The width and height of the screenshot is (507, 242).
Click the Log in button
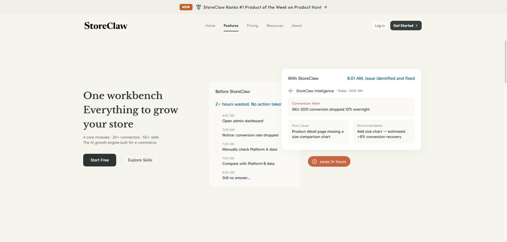380,26
